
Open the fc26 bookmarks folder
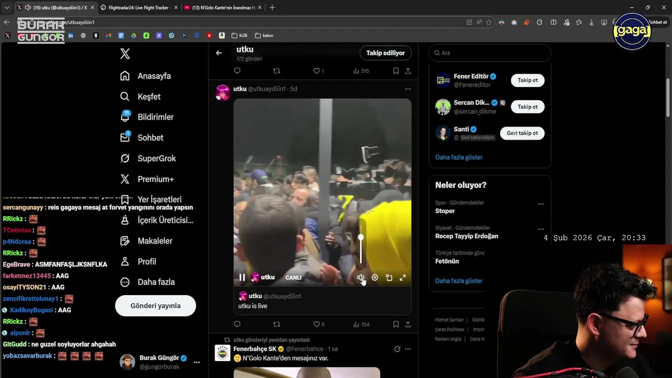click(239, 35)
